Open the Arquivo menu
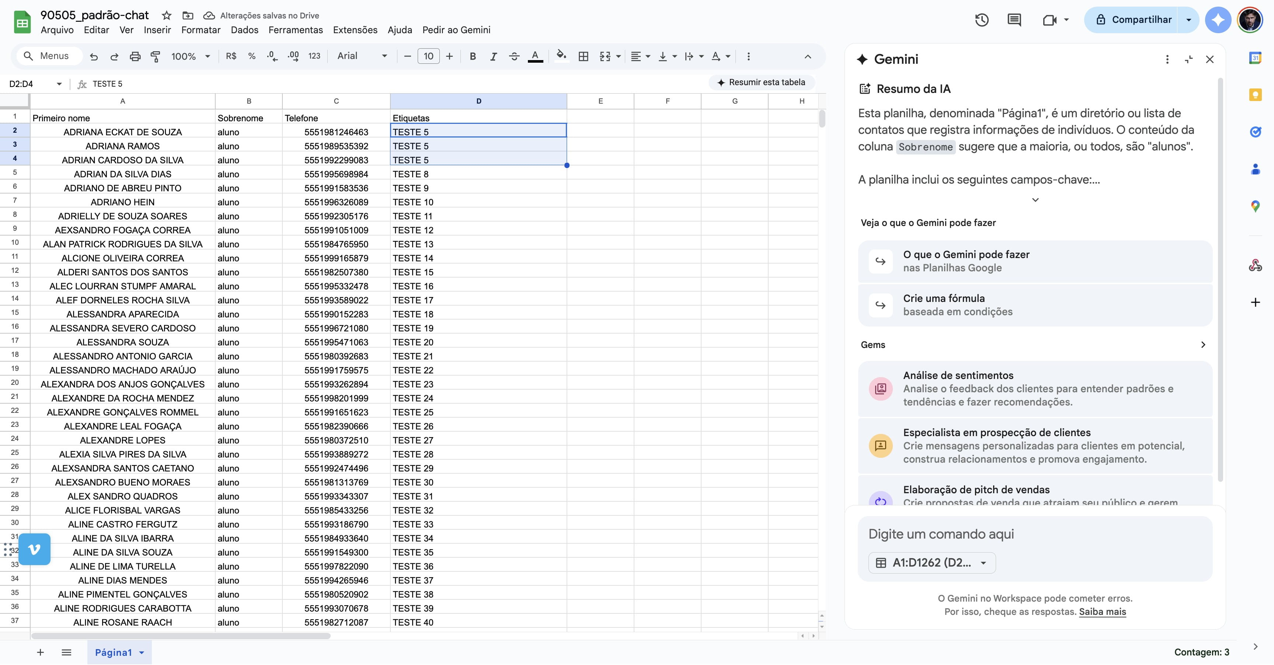The height and width of the screenshot is (665, 1274). coord(57,29)
